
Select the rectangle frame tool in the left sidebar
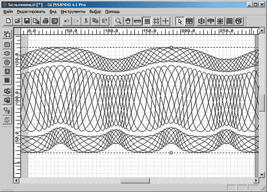point(7,45)
